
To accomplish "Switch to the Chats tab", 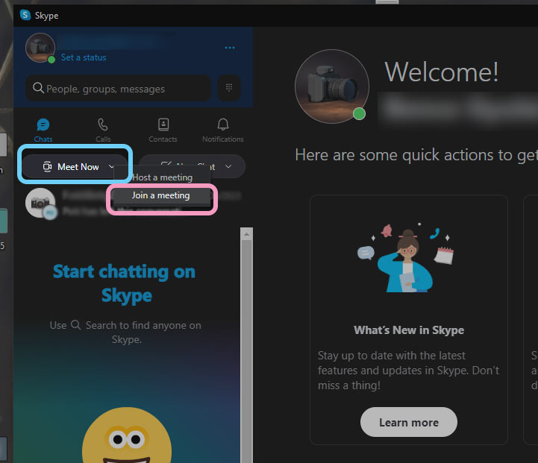I will pyautogui.click(x=43, y=130).
